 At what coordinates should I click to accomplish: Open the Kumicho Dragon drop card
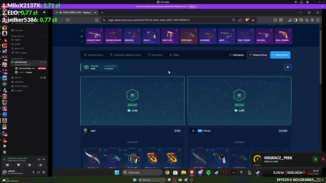pos(113,36)
